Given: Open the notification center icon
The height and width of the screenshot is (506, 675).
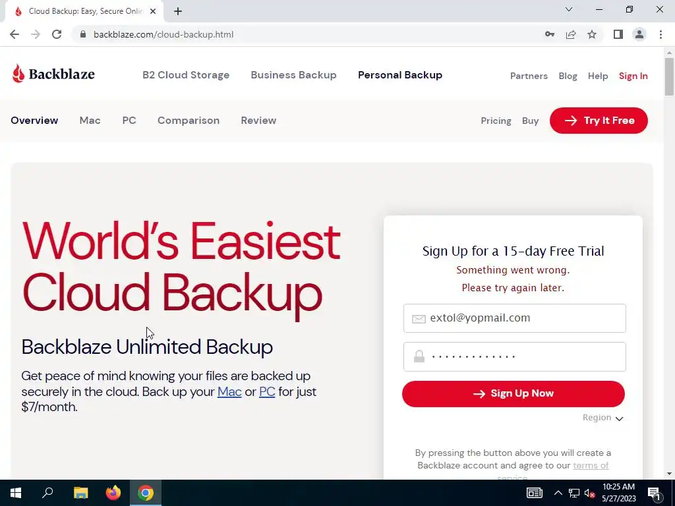Looking at the screenshot, I should click(655, 493).
